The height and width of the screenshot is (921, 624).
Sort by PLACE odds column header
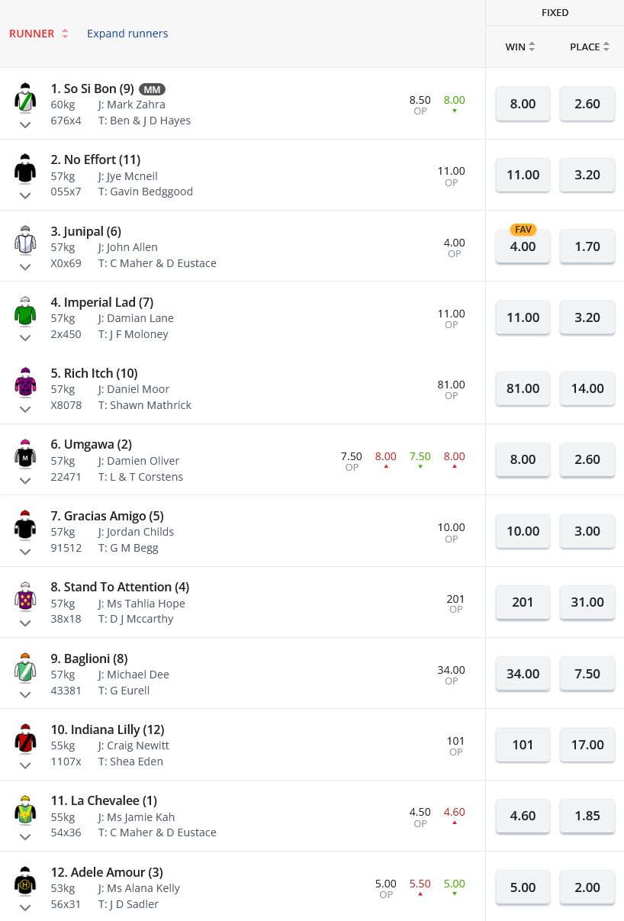(x=590, y=47)
